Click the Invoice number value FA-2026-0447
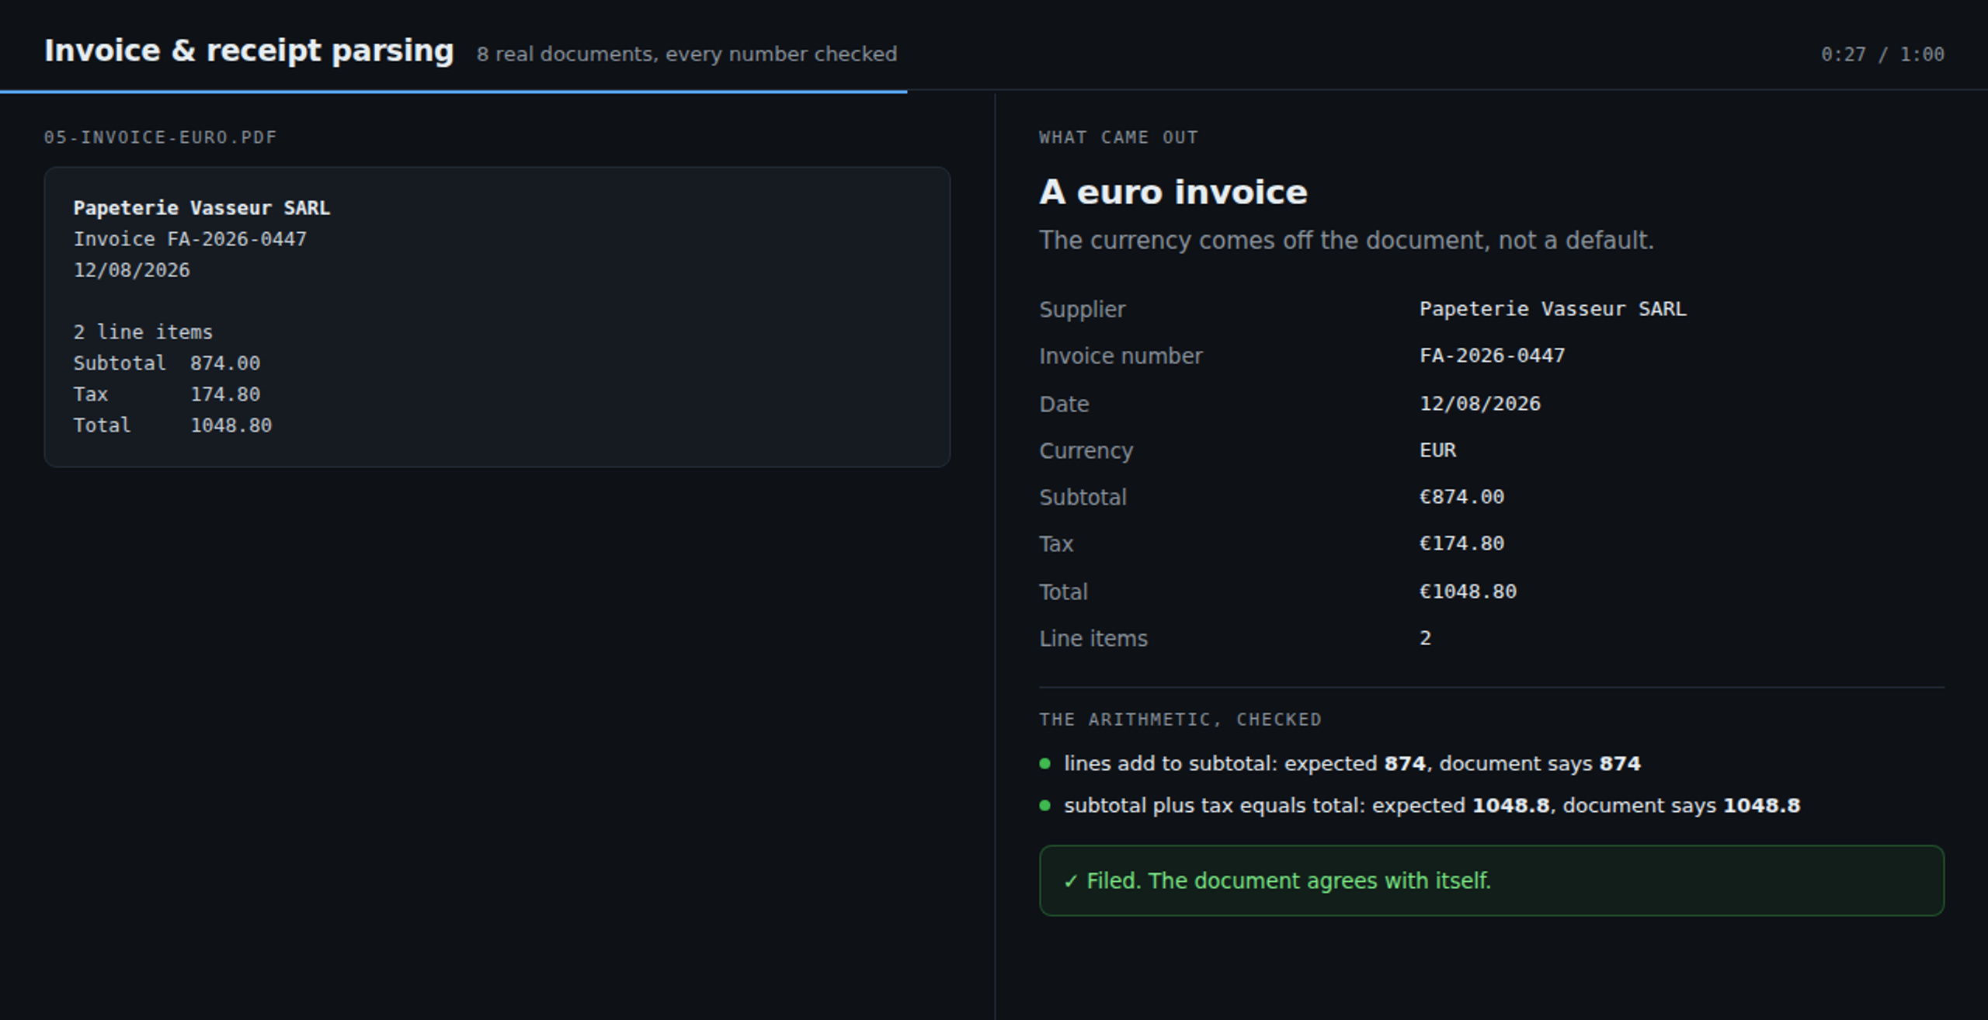Image resolution: width=1988 pixels, height=1020 pixels. pyautogui.click(x=1493, y=356)
